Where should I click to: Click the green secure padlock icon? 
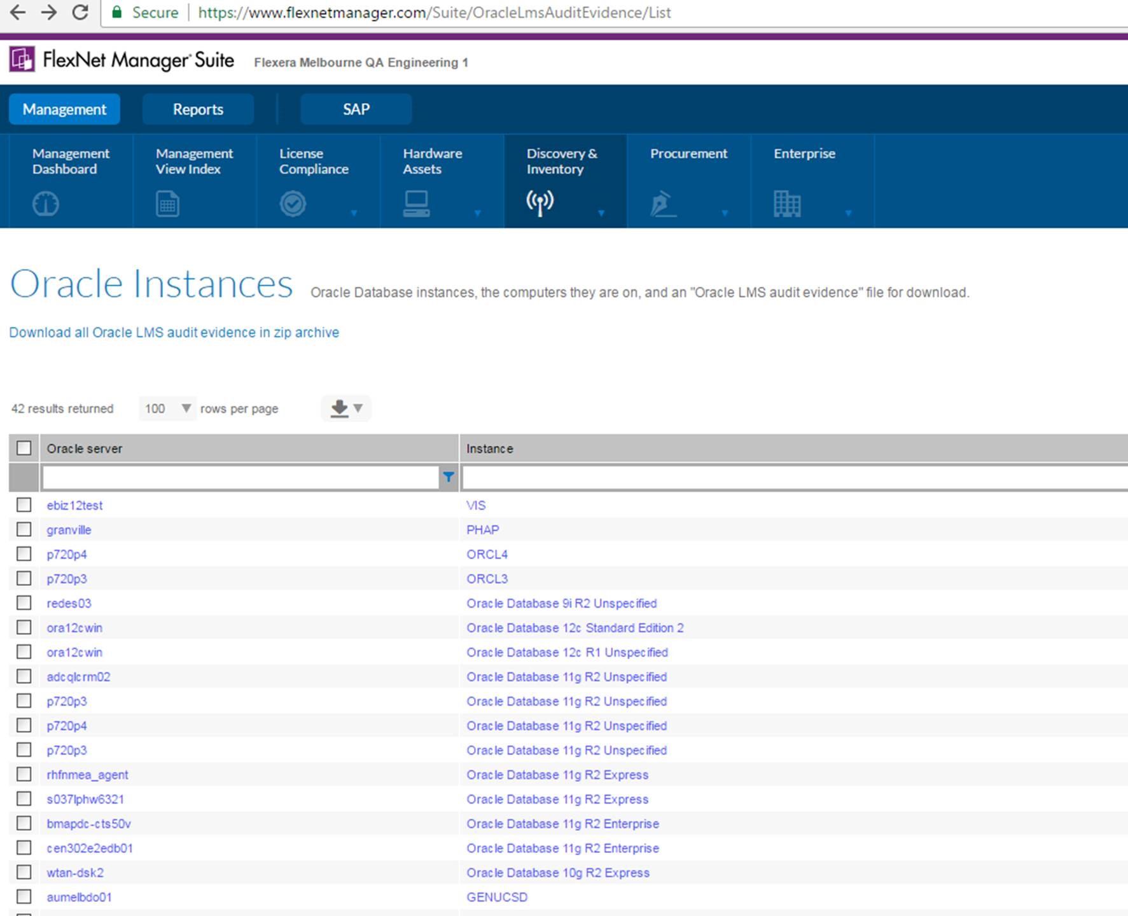coord(117,12)
